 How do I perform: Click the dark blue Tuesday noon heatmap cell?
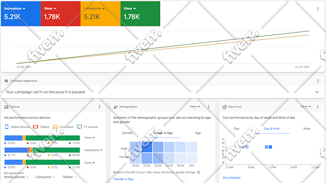270,147
